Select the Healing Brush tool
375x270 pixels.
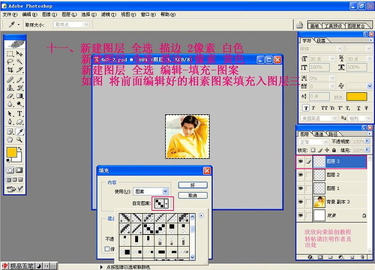coord(10,79)
